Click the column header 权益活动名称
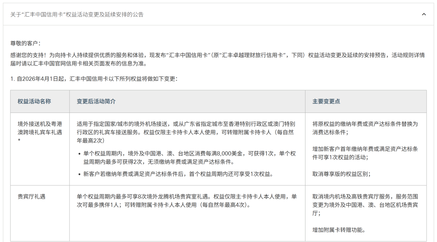 34,102
